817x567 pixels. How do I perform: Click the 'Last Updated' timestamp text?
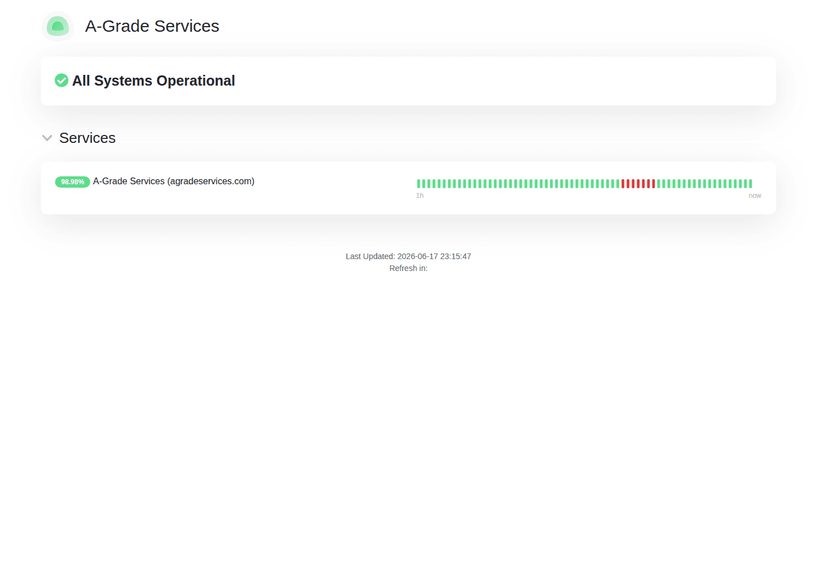[408, 256]
